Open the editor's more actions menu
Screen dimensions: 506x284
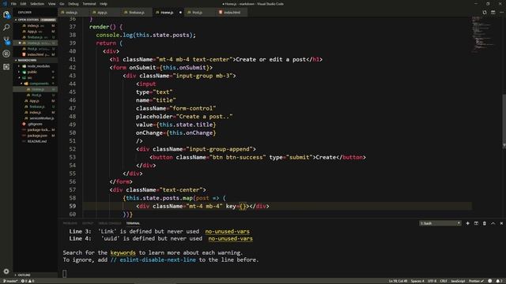click(x=501, y=13)
